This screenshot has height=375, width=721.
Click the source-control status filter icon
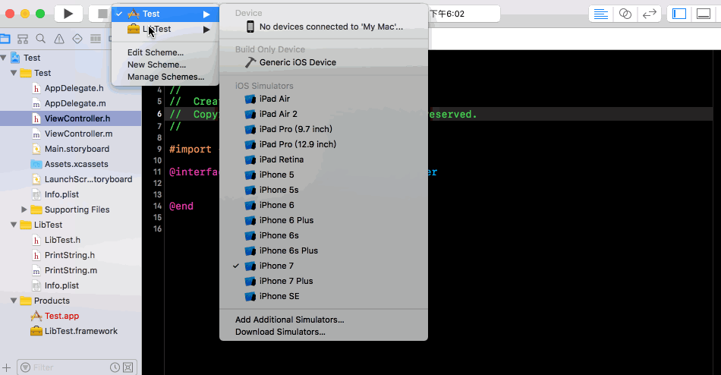tap(128, 367)
